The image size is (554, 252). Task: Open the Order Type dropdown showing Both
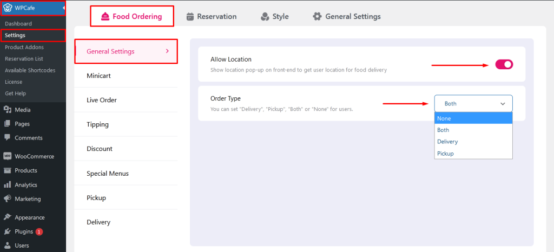(x=473, y=103)
